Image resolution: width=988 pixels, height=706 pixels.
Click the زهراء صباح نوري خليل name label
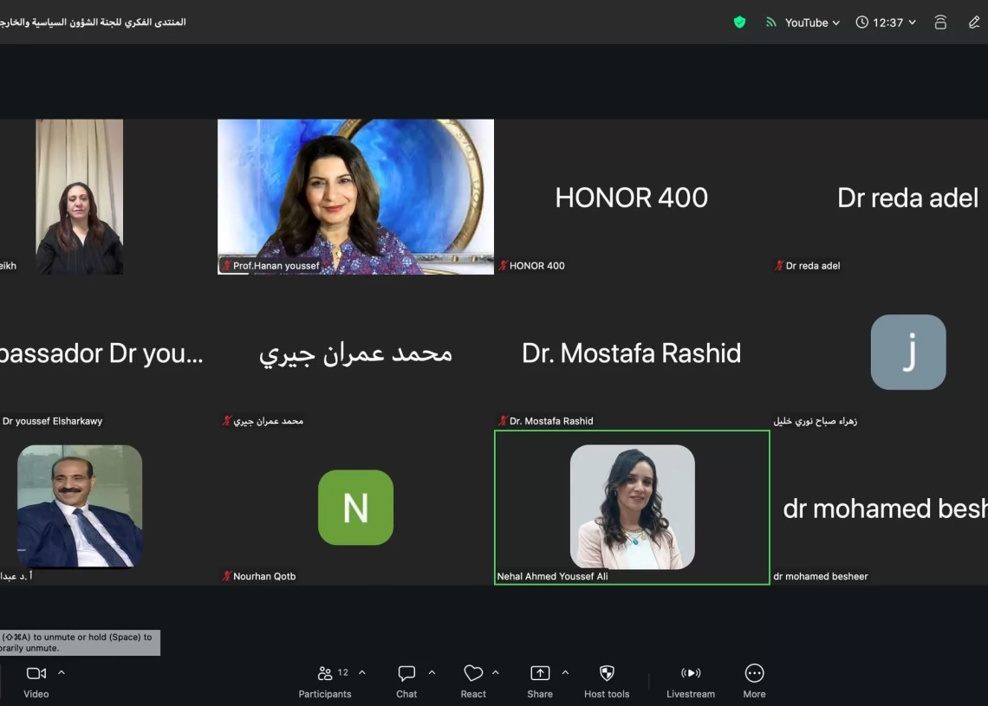(816, 421)
